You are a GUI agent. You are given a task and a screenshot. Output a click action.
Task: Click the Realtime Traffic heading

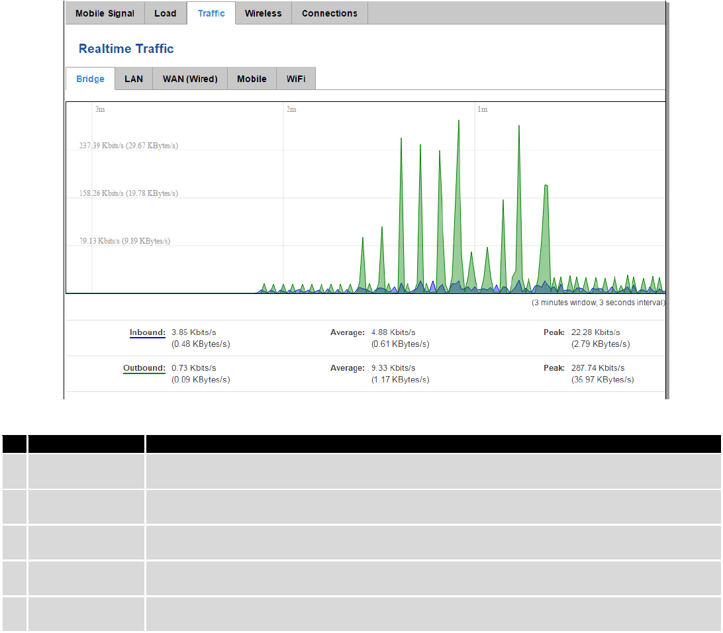126,48
